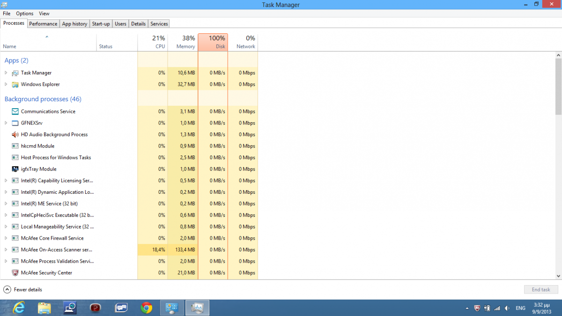This screenshot has width=562, height=316.
Task: Expand the Windows Explorer process row
Action: coord(6,84)
